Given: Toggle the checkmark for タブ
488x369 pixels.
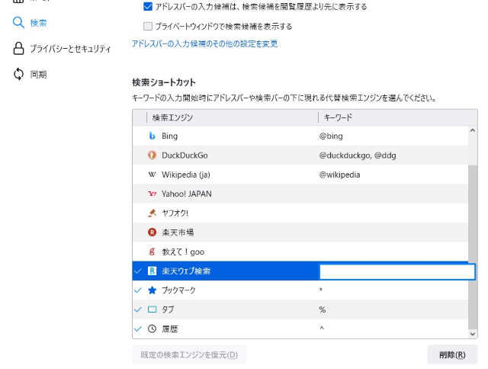Looking at the screenshot, I should 137,310.
